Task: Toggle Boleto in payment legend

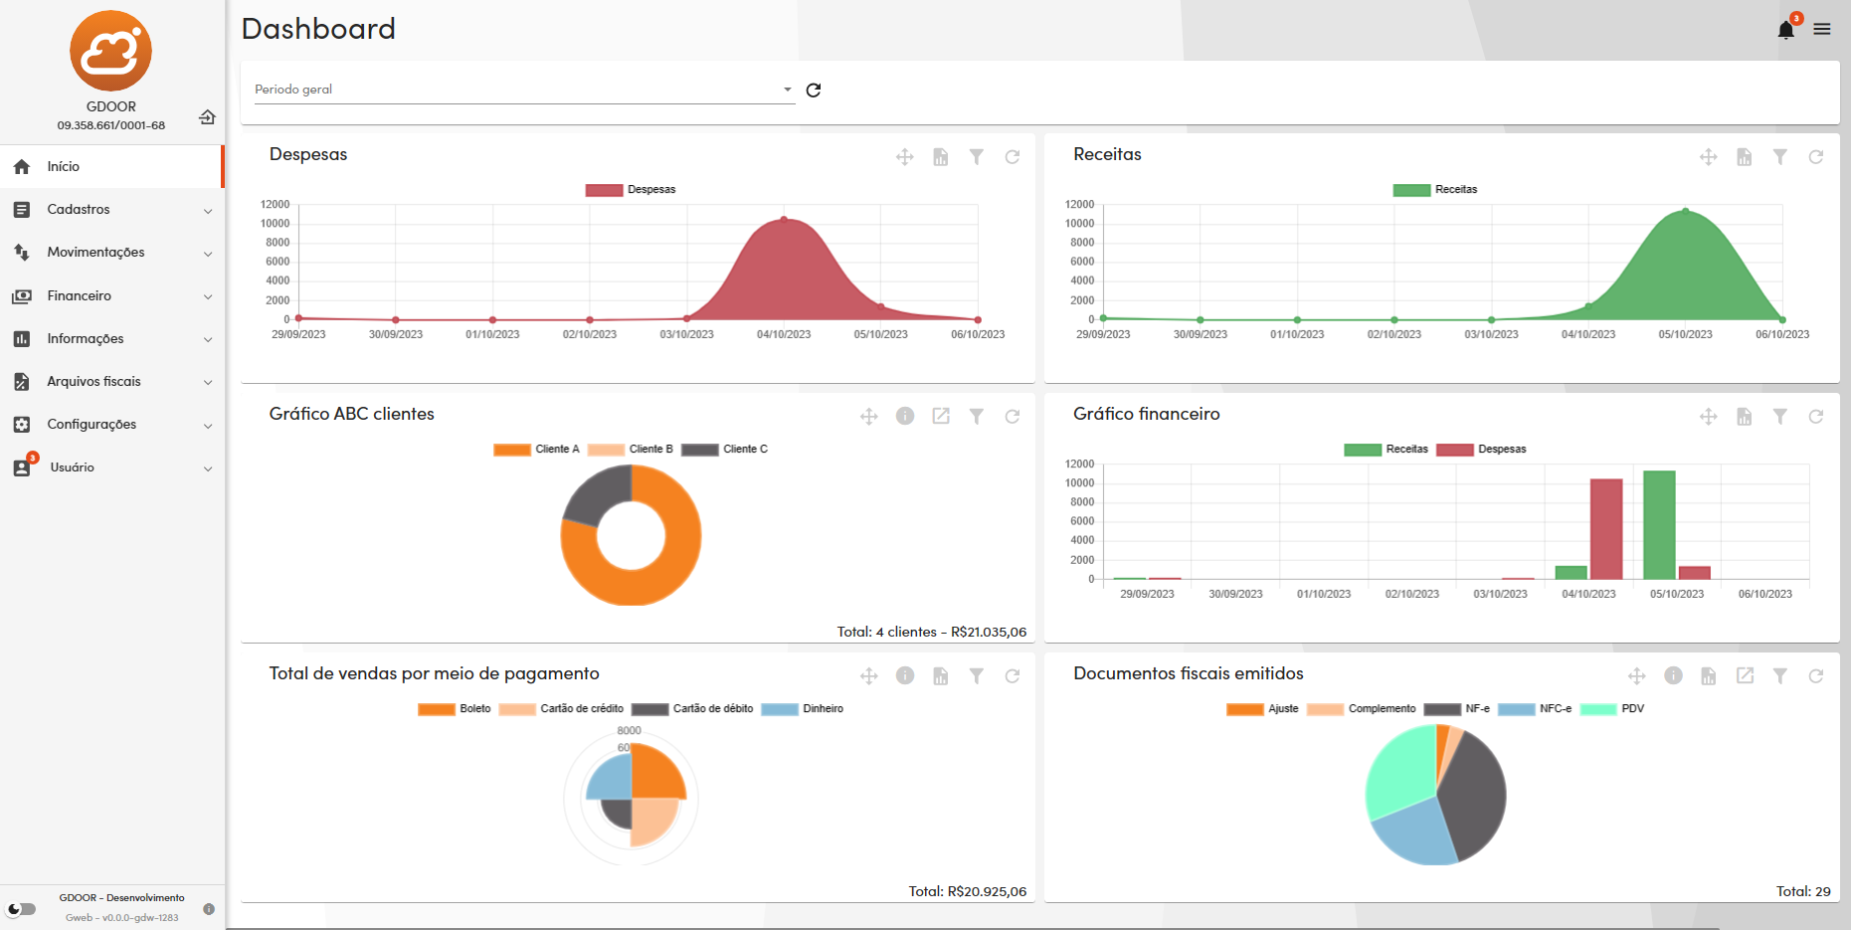Action: pyautogui.click(x=455, y=709)
